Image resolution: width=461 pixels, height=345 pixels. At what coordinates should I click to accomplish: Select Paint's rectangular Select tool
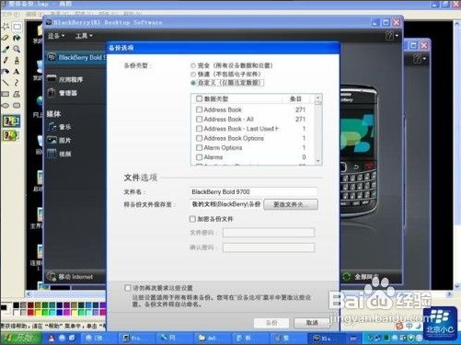[x=17, y=27]
